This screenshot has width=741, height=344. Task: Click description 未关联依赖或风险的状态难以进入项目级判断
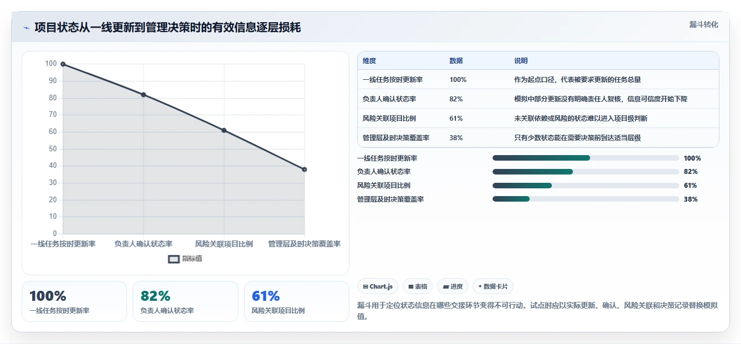coord(581,119)
